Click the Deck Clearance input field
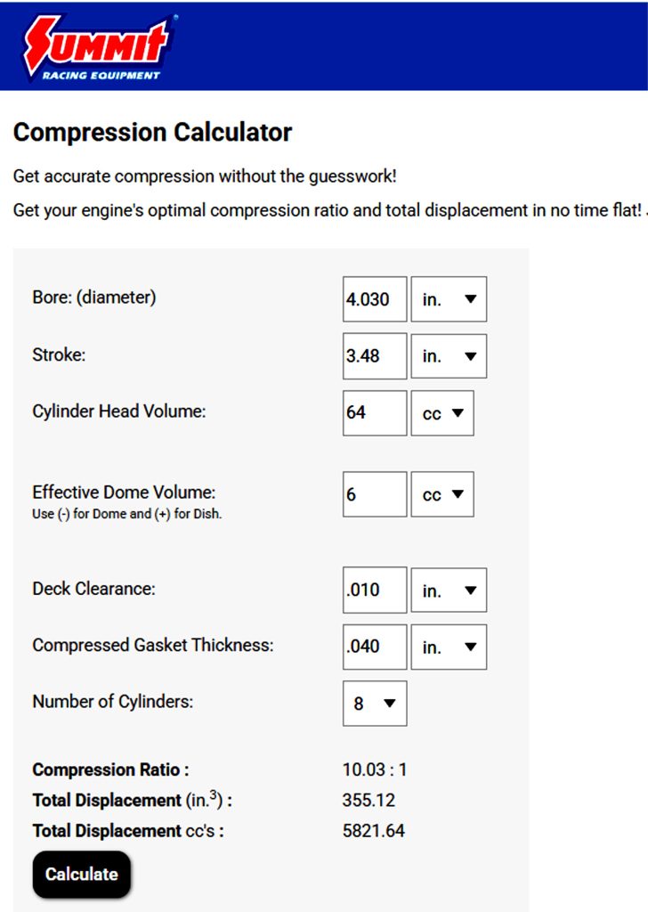 pos(374,590)
